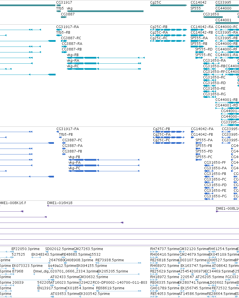Click EST RH74737.5prime

165,249
